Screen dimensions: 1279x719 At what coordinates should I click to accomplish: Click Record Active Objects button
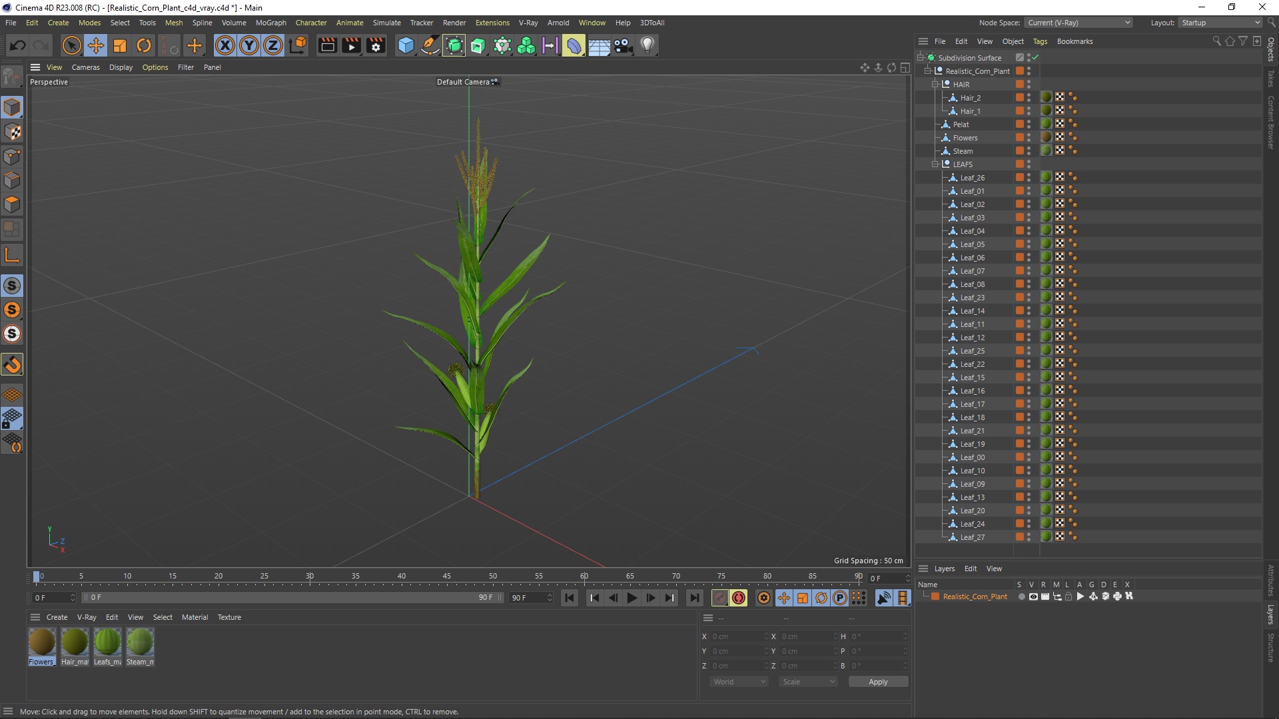(719, 598)
